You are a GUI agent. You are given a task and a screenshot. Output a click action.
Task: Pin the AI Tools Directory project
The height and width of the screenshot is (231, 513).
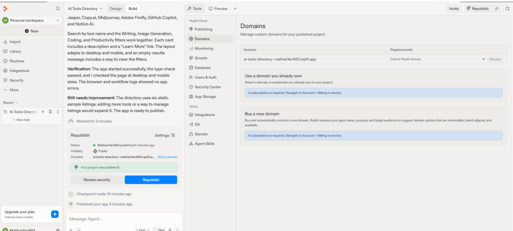(x=50, y=111)
